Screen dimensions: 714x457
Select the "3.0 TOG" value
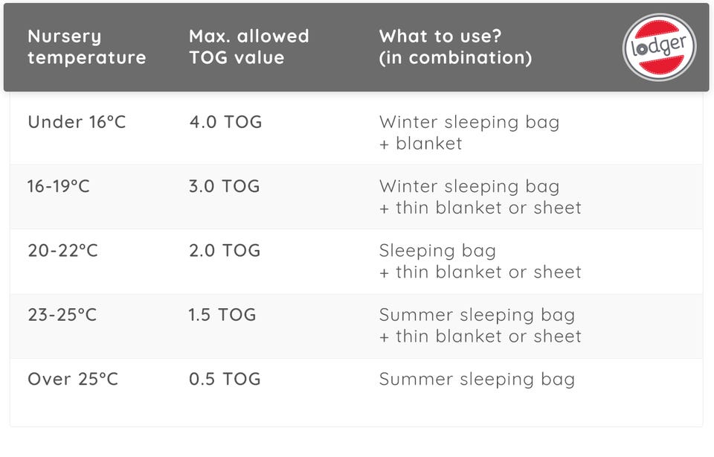point(225,186)
